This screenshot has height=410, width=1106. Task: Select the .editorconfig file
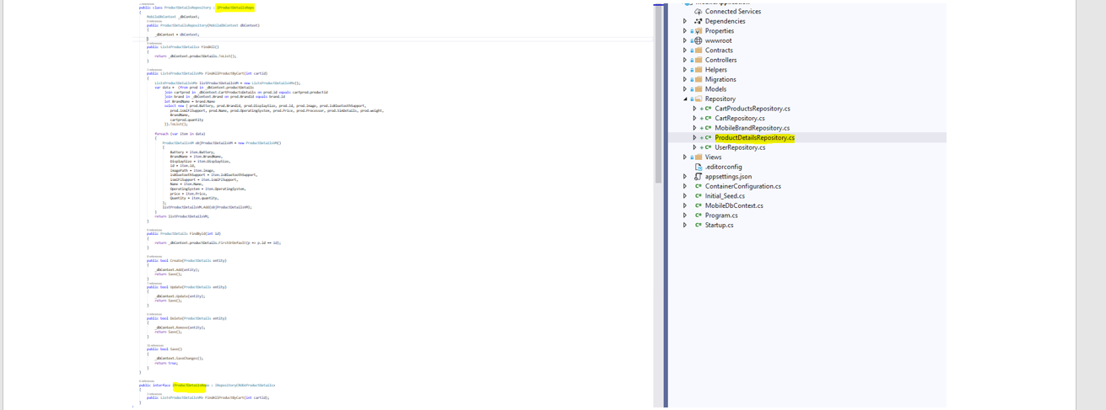[x=724, y=167]
